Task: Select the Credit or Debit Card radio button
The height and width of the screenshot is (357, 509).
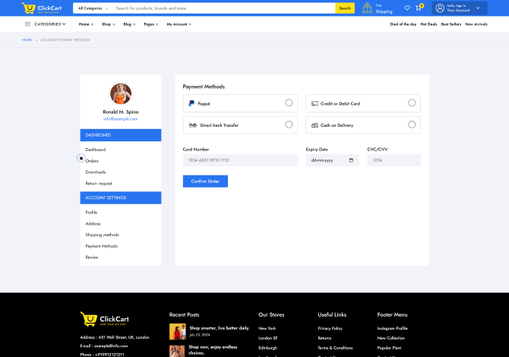Action: click(x=412, y=103)
